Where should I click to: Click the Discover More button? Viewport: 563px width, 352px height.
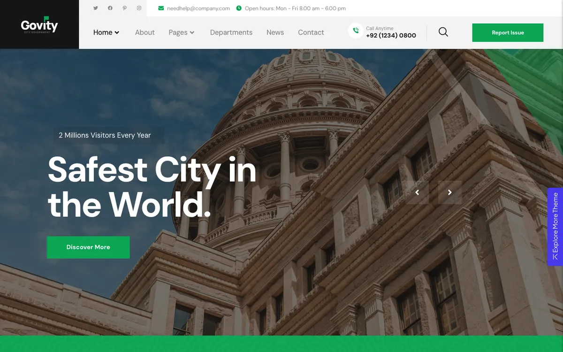tap(88, 247)
